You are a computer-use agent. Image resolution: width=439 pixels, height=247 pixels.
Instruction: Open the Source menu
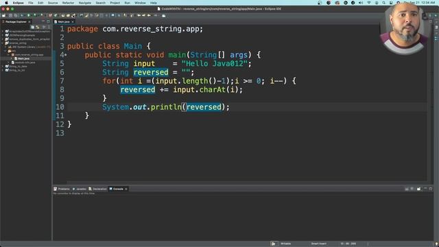pyautogui.click(x=53, y=3)
